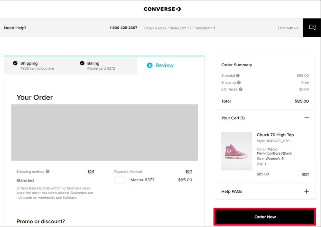
Task: Click the Order Summary heading
Action: point(237,65)
